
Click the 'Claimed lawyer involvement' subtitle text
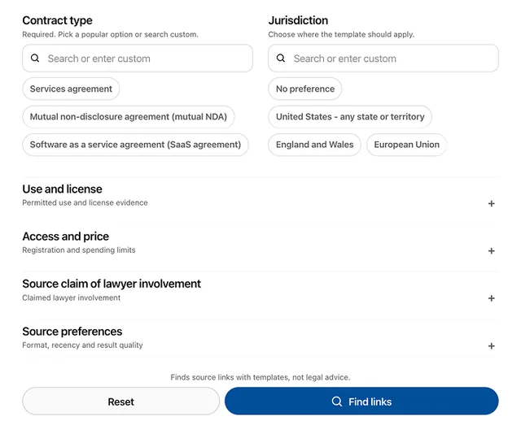pyautogui.click(x=72, y=297)
